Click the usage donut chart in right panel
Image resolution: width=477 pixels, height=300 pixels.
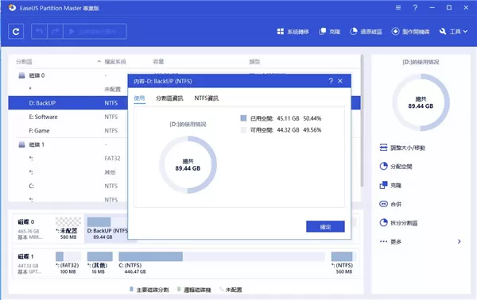pos(421,102)
